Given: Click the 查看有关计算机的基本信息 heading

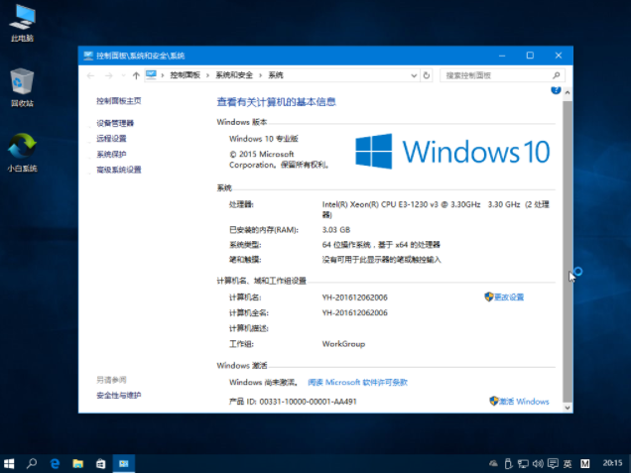Looking at the screenshot, I should pyautogui.click(x=276, y=102).
